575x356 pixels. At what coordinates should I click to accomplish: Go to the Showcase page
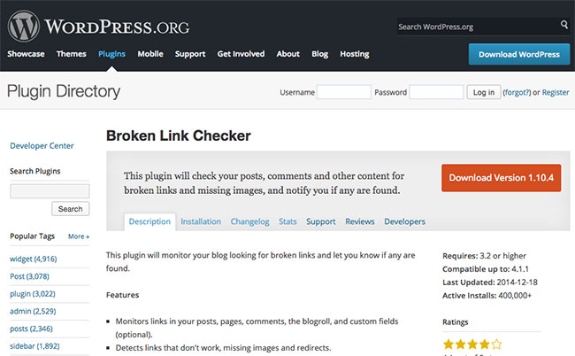[26, 54]
